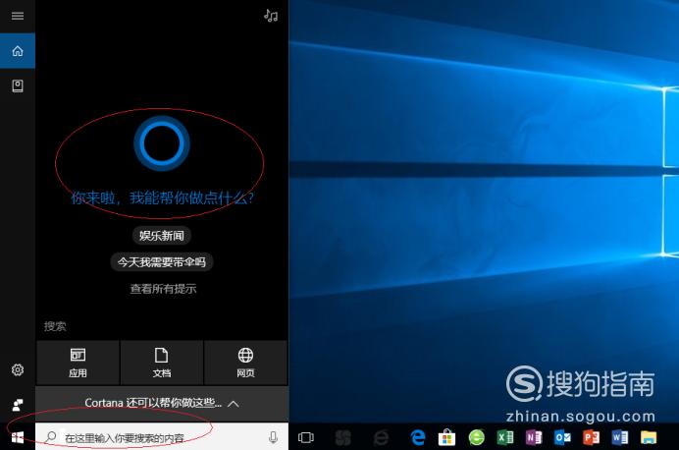Click the microphone icon in search box
Viewport: 679px width, 450px height.
pos(273,437)
